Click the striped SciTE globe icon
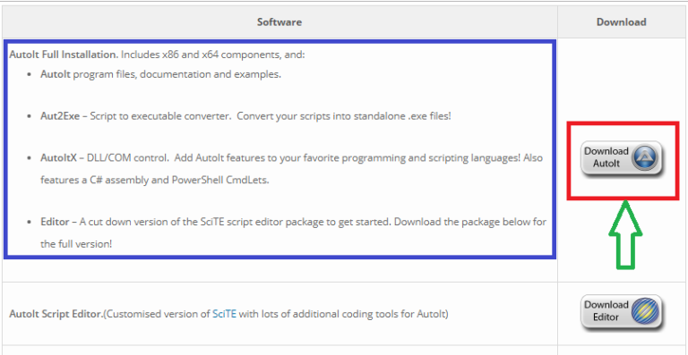This screenshot has width=688, height=355. pyautogui.click(x=645, y=311)
